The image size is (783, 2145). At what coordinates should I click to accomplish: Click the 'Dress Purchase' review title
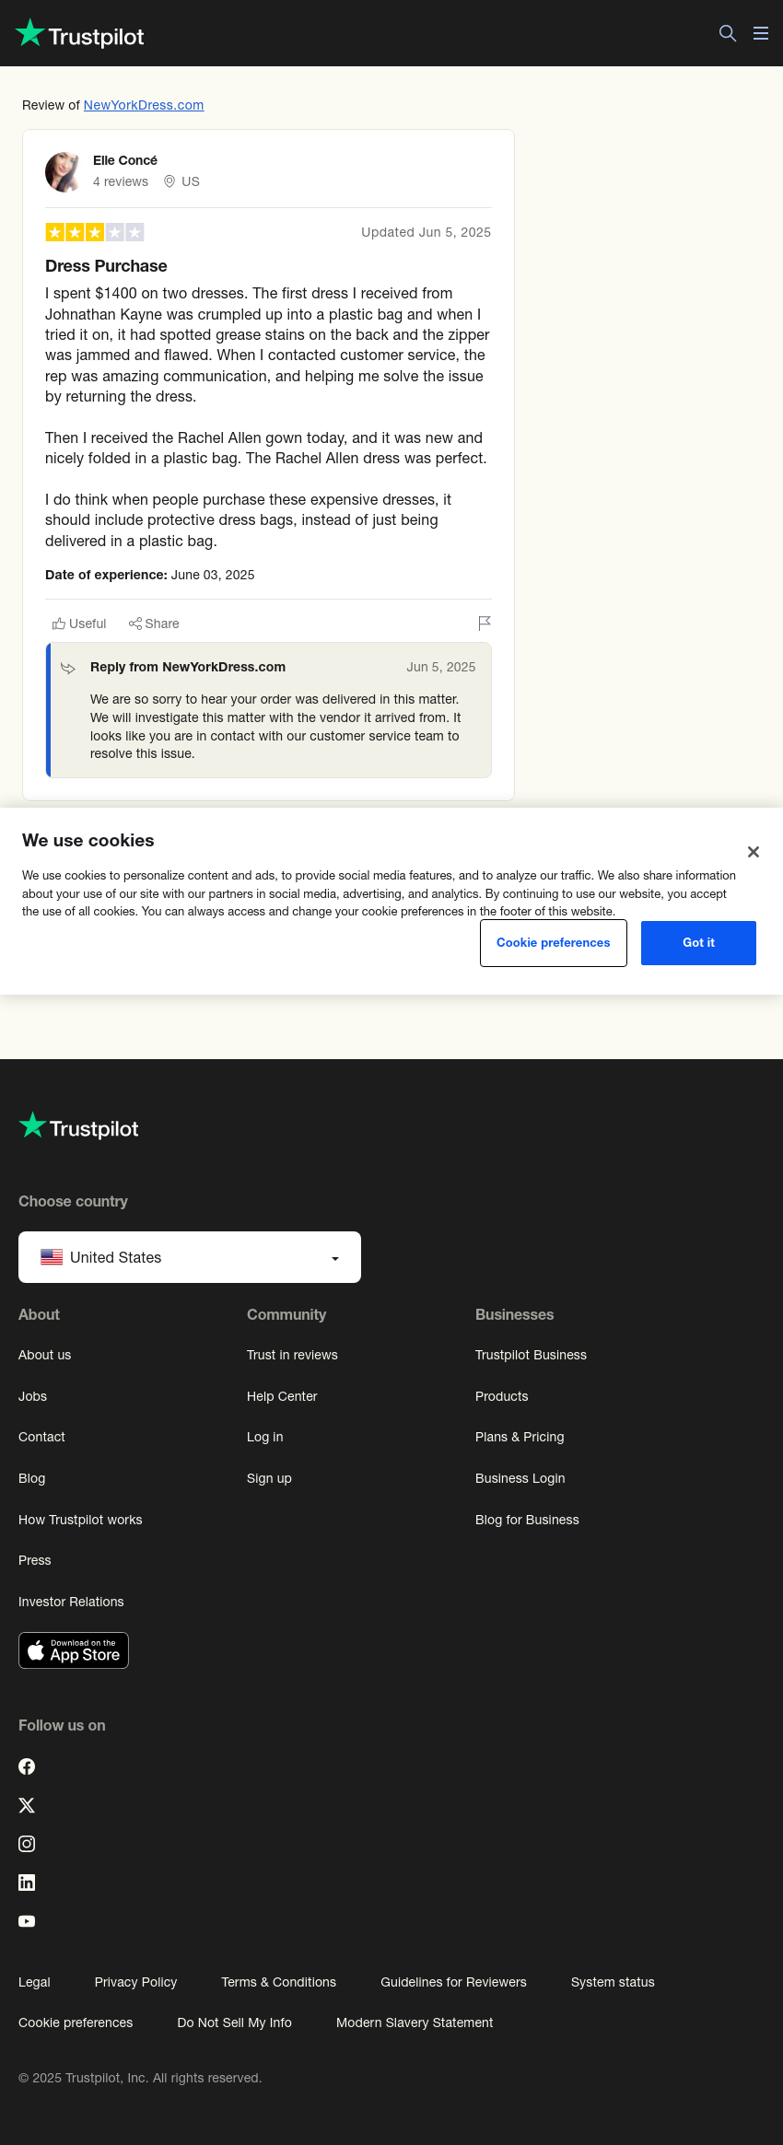[x=106, y=266]
